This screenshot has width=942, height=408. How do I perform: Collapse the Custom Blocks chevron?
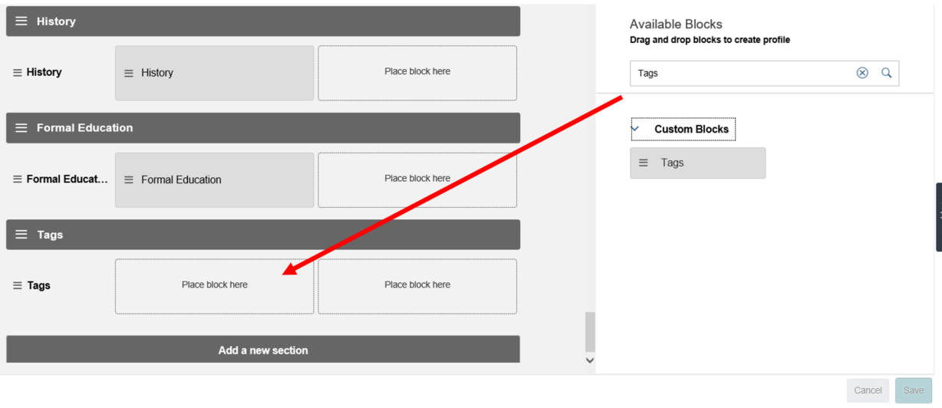click(635, 129)
